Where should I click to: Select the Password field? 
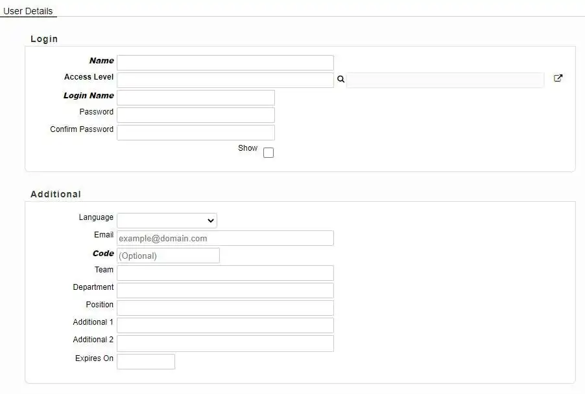[x=195, y=115]
